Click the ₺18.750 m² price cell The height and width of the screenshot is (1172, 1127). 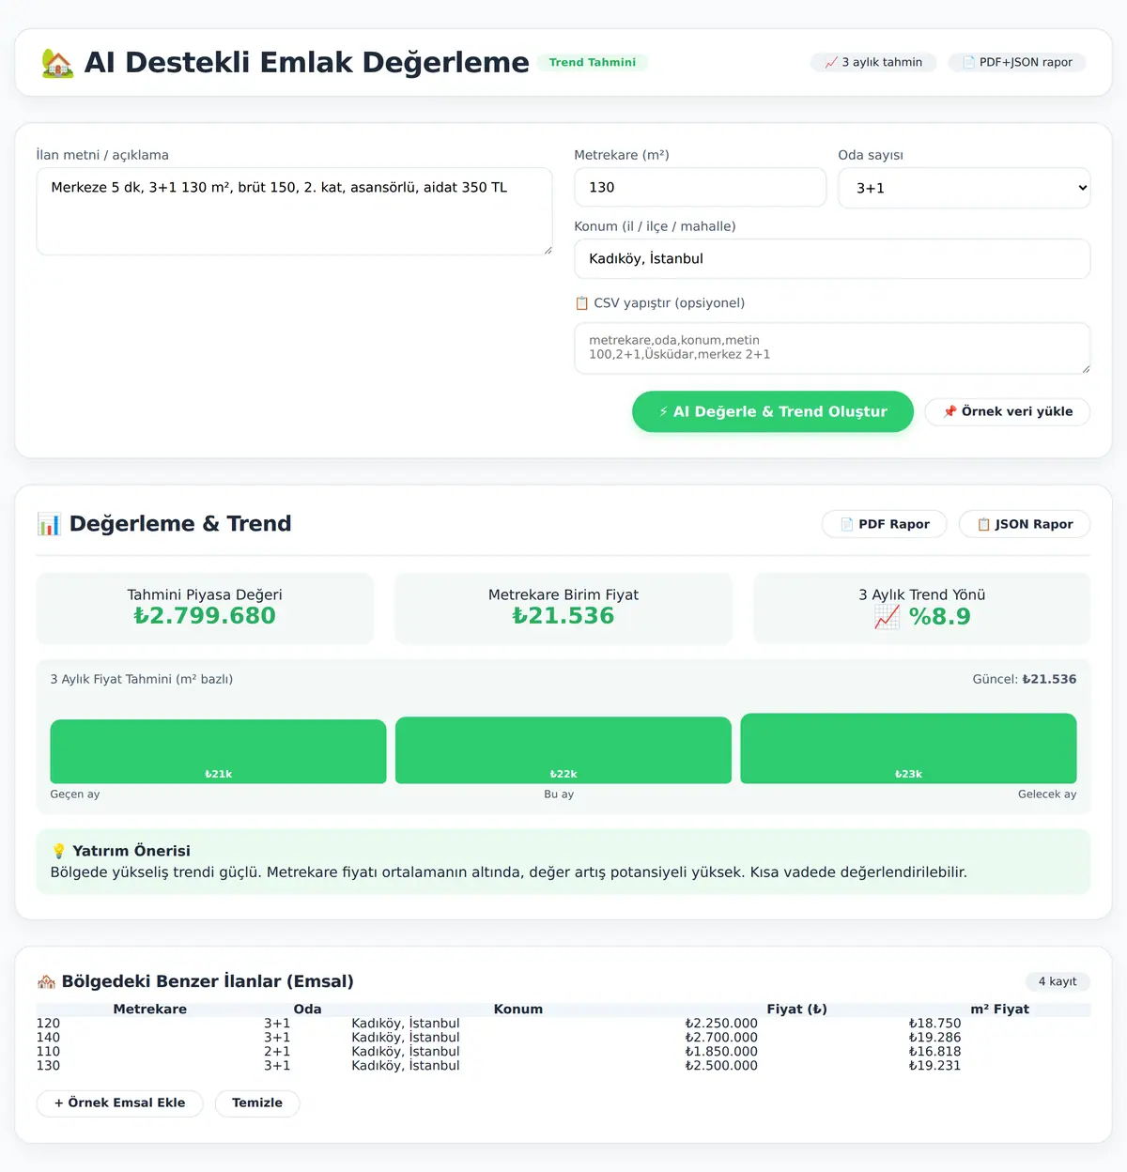pyautogui.click(x=934, y=1024)
